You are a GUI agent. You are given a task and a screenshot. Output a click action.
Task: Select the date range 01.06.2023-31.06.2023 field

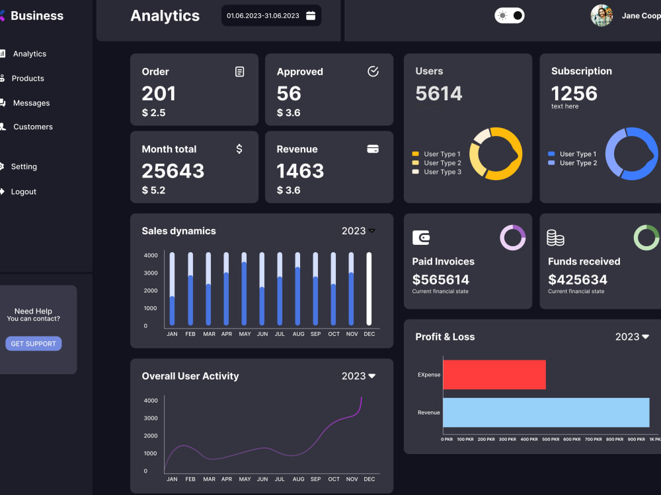271,16
